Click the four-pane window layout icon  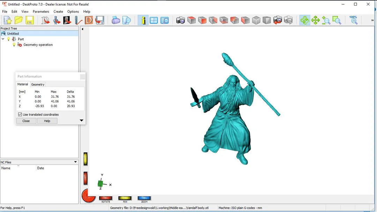pos(154,20)
